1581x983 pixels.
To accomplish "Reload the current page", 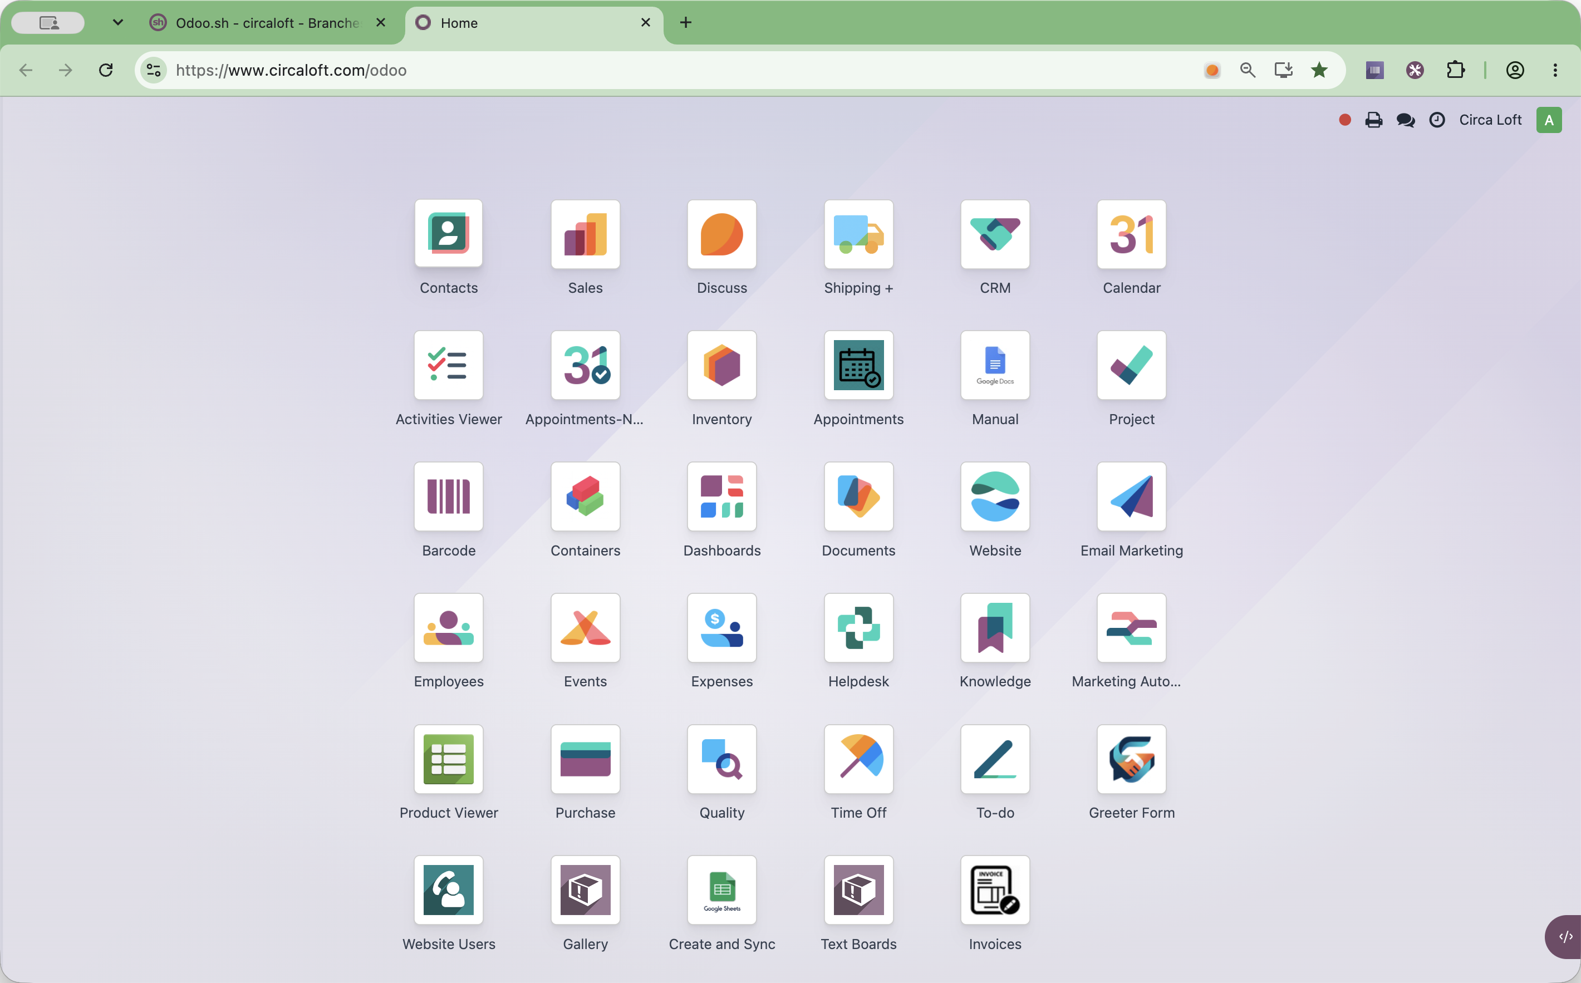I will coord(106,70).
